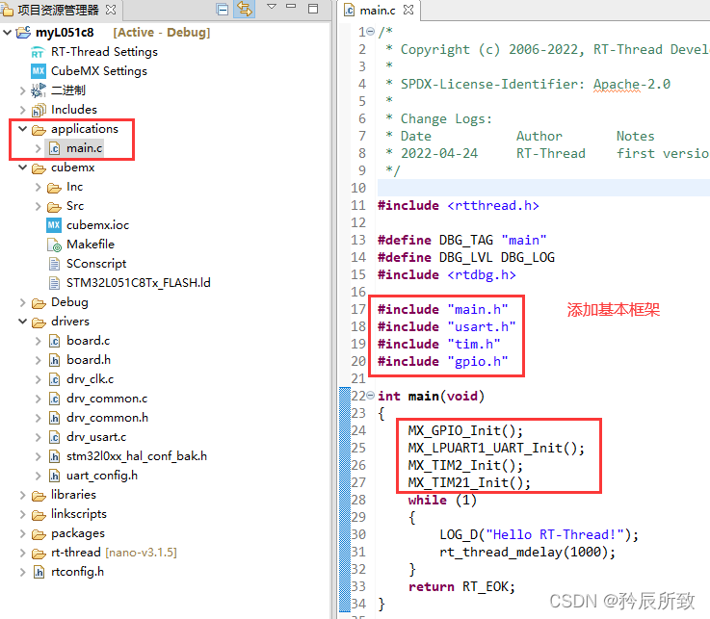
Task: Collapse the cubemx folder
Action: (x=23, y=168)
